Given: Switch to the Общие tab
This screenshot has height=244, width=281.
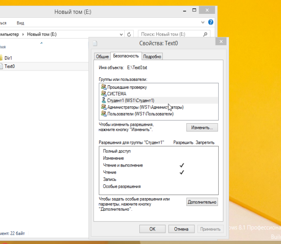Looking at the screenshot, I should (102, 57).
